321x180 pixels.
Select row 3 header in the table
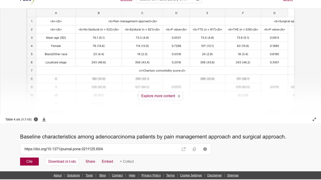pyautogui.click(x=32, y=38)
